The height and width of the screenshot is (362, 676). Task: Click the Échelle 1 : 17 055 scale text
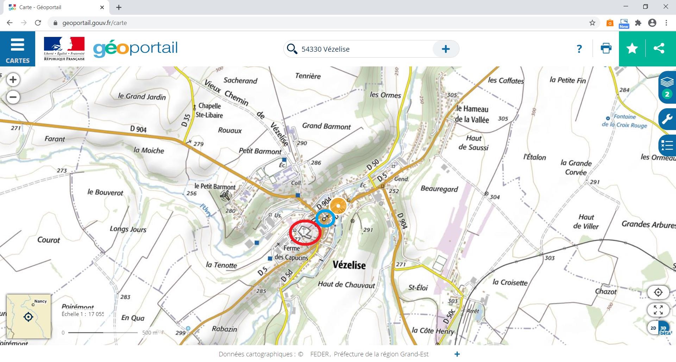(83, 314)
